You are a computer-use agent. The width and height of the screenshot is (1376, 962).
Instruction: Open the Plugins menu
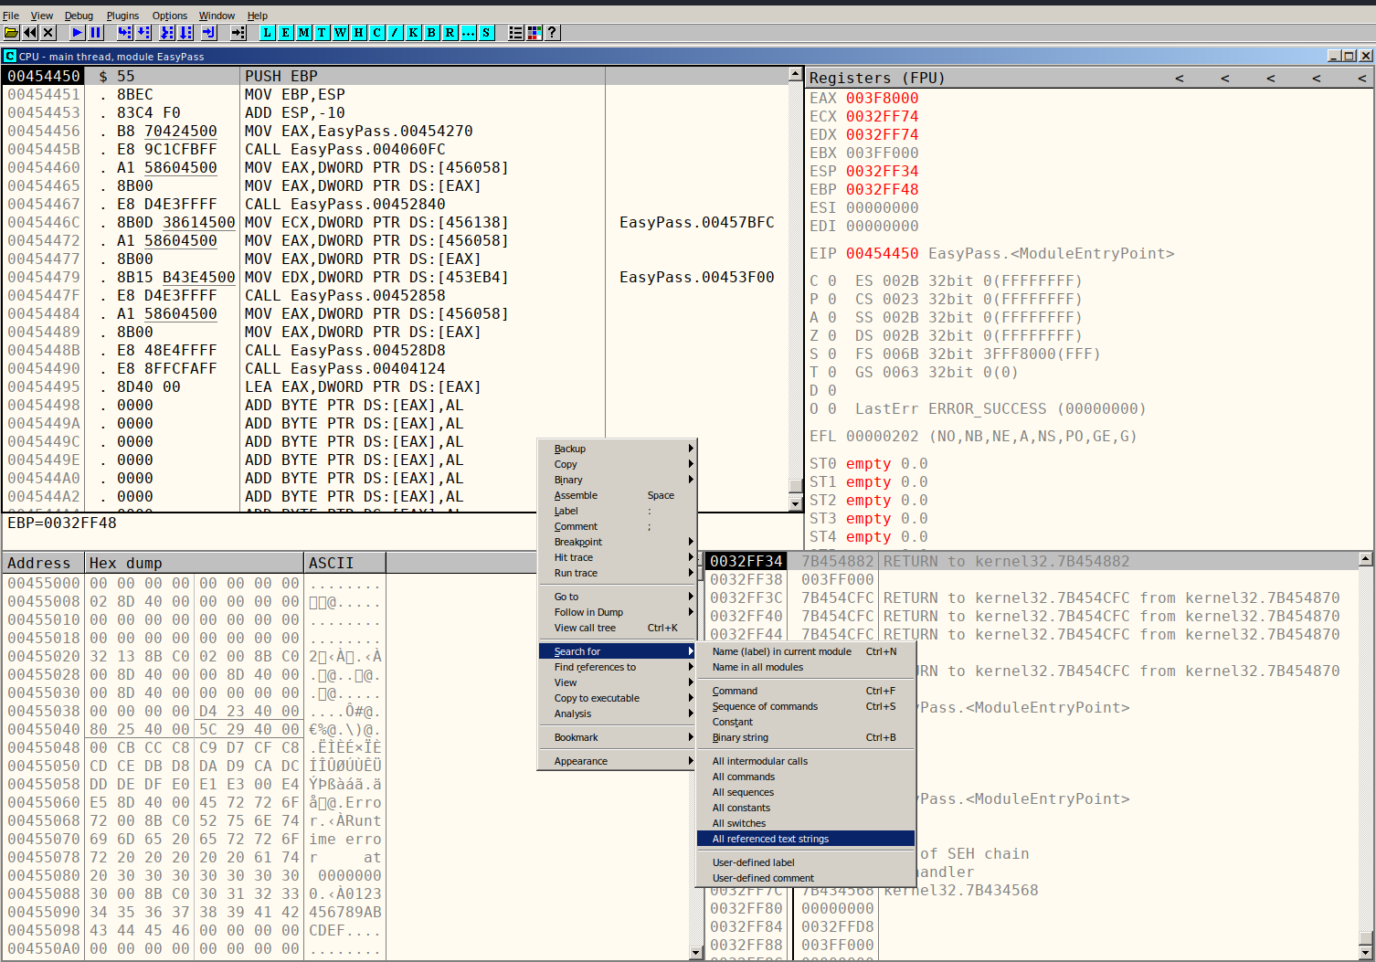pyautogui.click(x=123, y=16)
